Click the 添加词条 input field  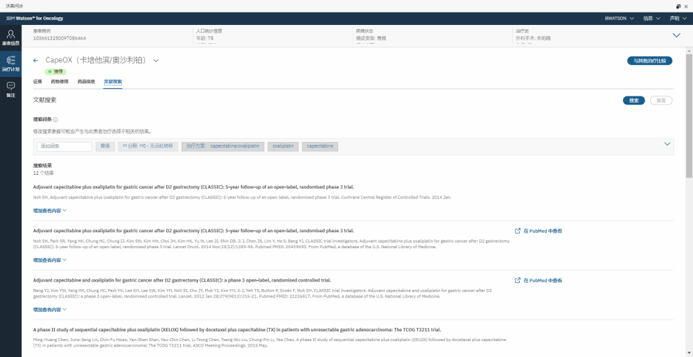tap(64, 146)
